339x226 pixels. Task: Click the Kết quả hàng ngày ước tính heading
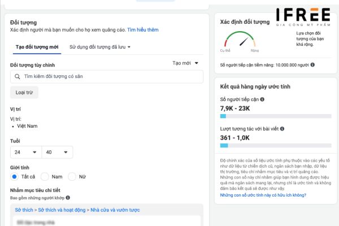tap(255, 86)
